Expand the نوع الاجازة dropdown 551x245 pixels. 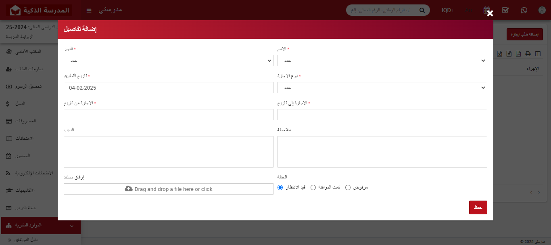382,88
